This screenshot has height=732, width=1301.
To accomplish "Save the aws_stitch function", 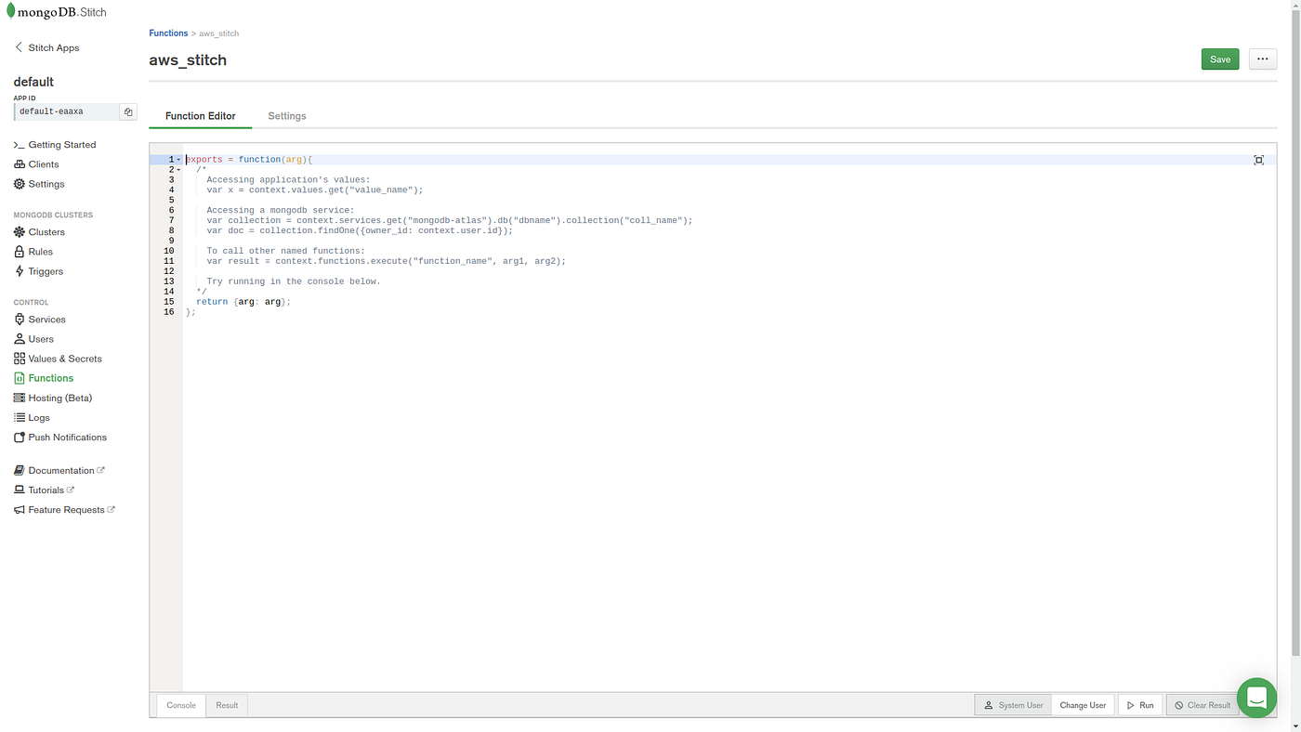I will 1219,59.
